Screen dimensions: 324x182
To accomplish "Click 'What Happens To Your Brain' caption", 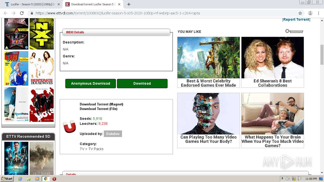I will [273, 141].
